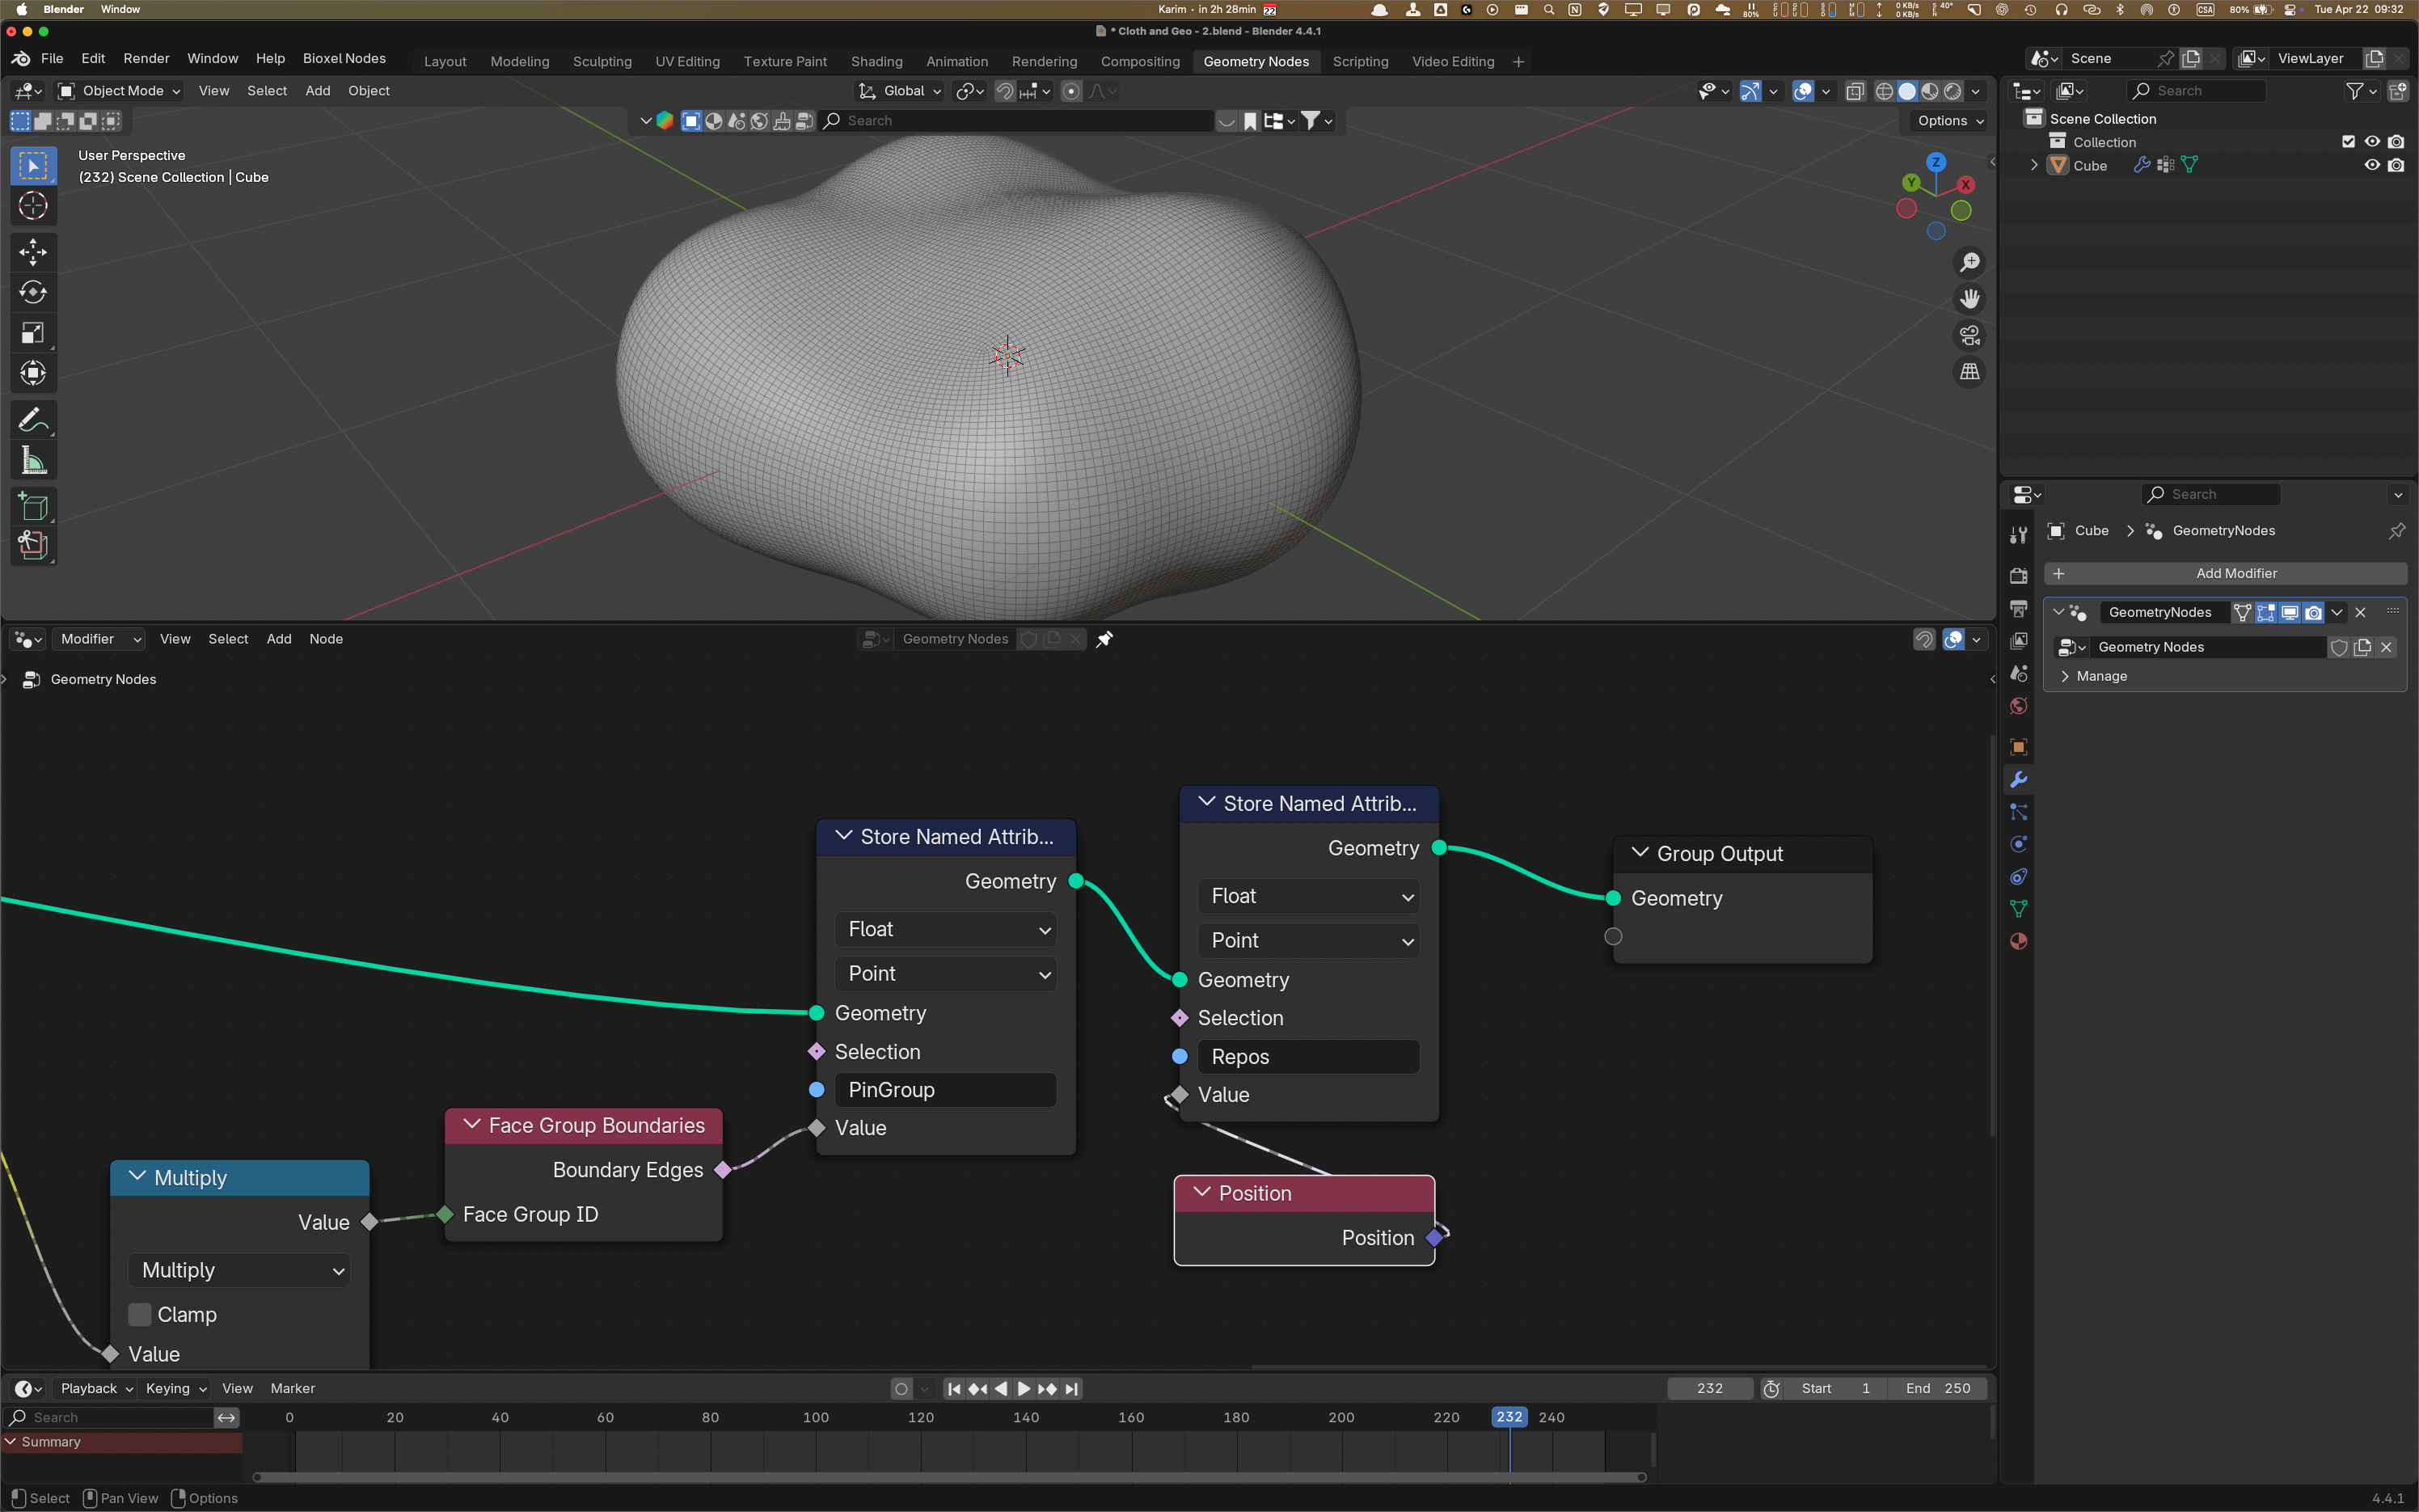This screenshot has width=2419, height=1512.
Task: Toggle snapping magnet in 3D viewport header
Action: tap(1005, 91)
